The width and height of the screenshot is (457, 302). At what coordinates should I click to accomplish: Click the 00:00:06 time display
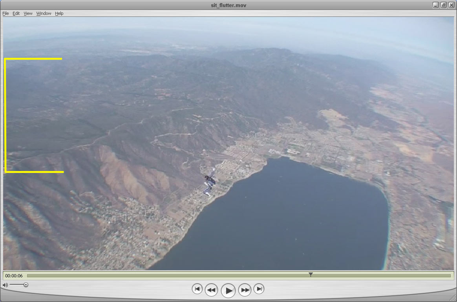pyautogui.click(x=14, y=275)
